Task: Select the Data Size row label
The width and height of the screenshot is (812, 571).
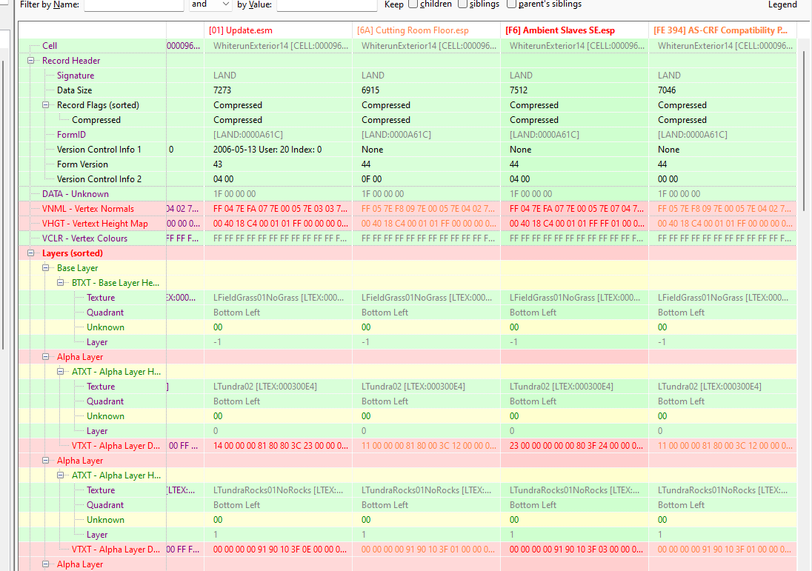Action: click(75, 90)
